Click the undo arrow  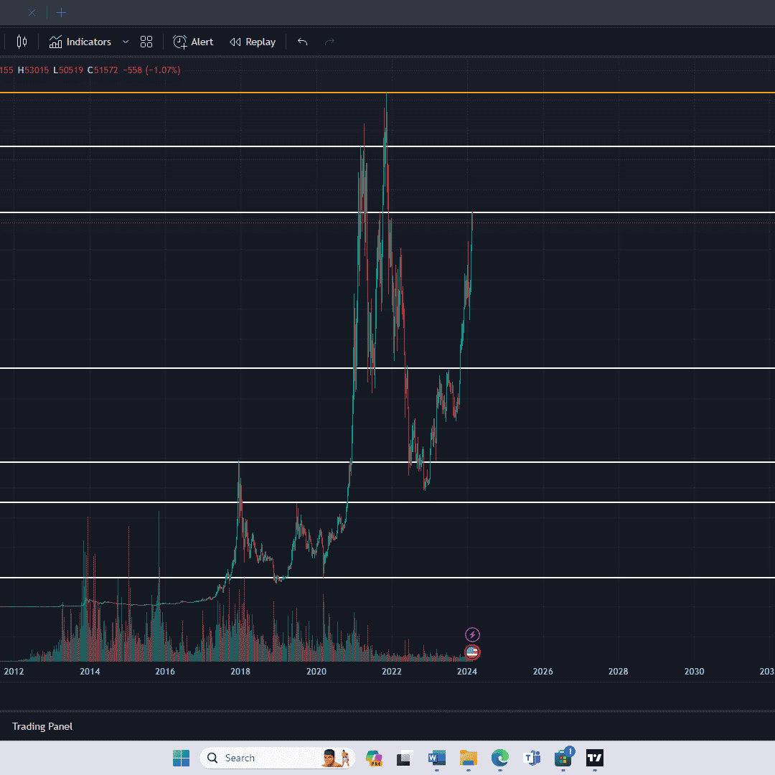click(x=302, y=42)
